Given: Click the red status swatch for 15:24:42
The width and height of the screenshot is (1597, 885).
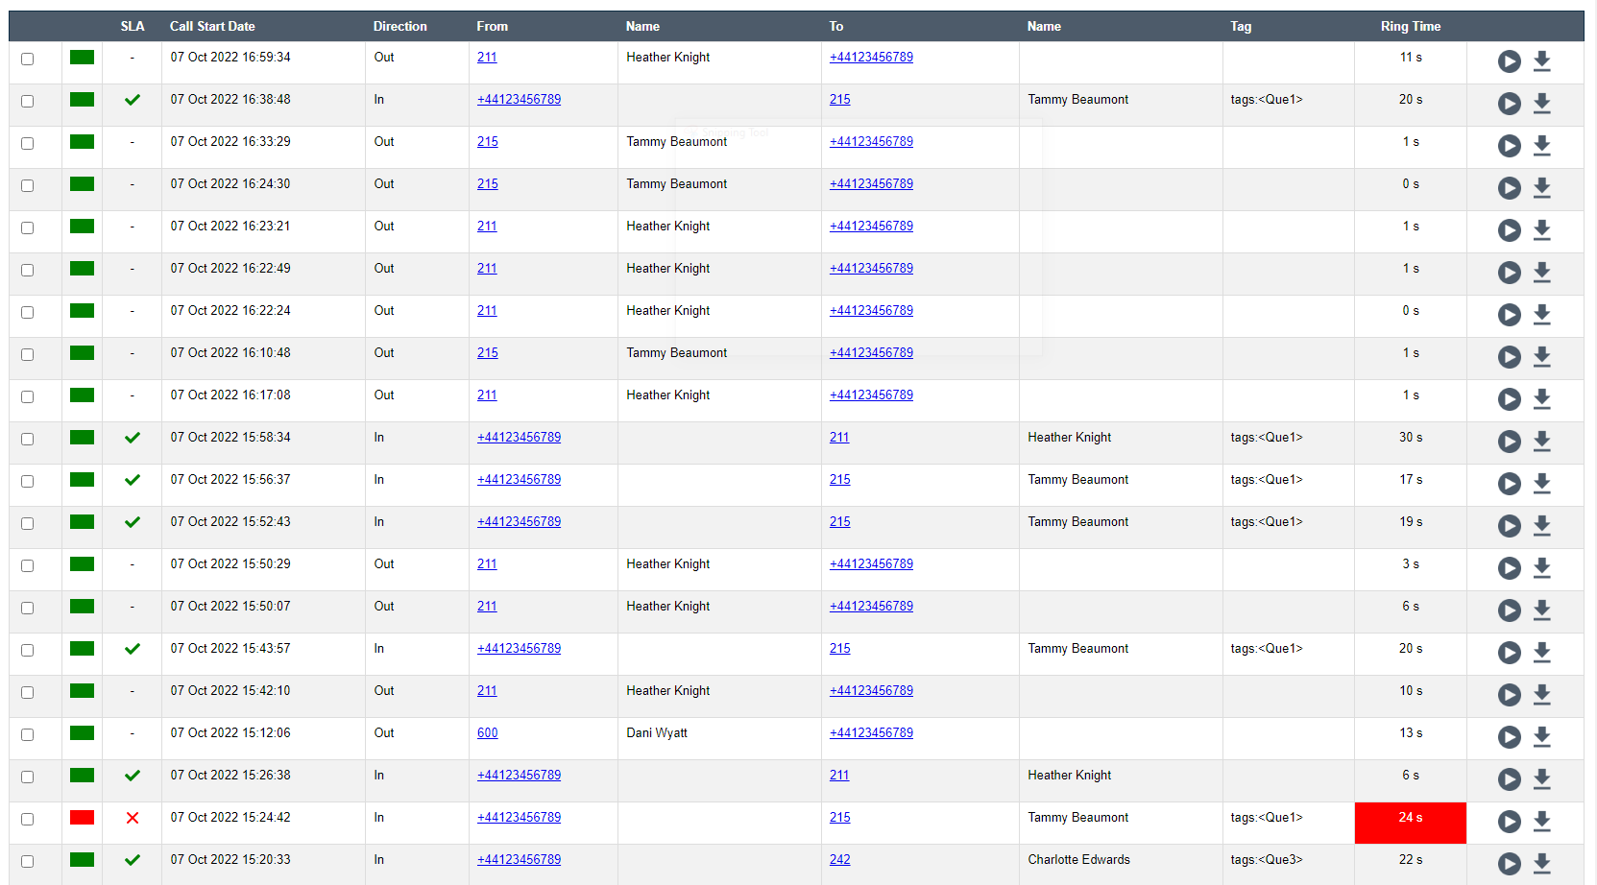Looking at the screenshot, I should coord(82,817).
